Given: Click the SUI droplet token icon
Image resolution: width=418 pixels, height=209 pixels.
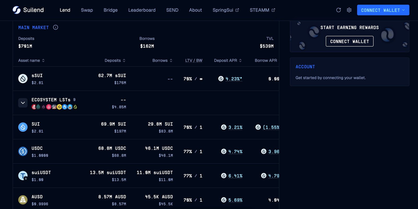Looking at the screenshot, I should point(23,127).
